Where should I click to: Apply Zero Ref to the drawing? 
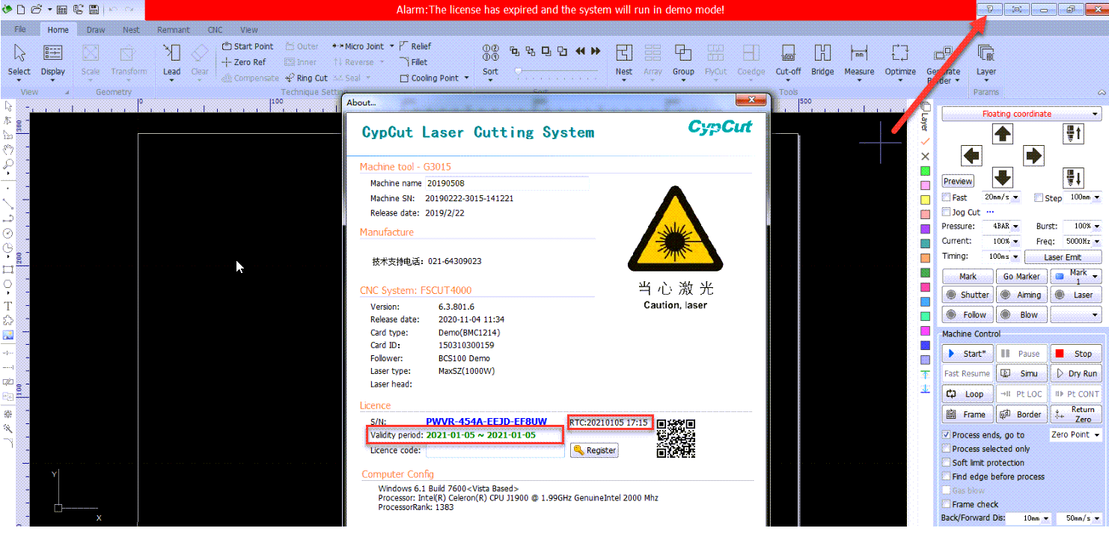point(244,62)
